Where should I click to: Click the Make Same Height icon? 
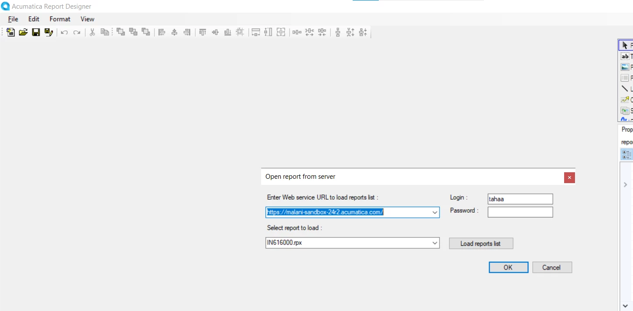point(269,32)
